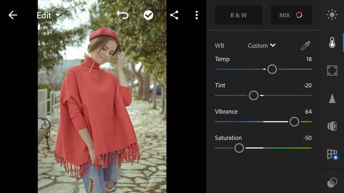The height and width of the screenshot is (193, 344).
Task: Switch to B & W mode
Action: 239,15
